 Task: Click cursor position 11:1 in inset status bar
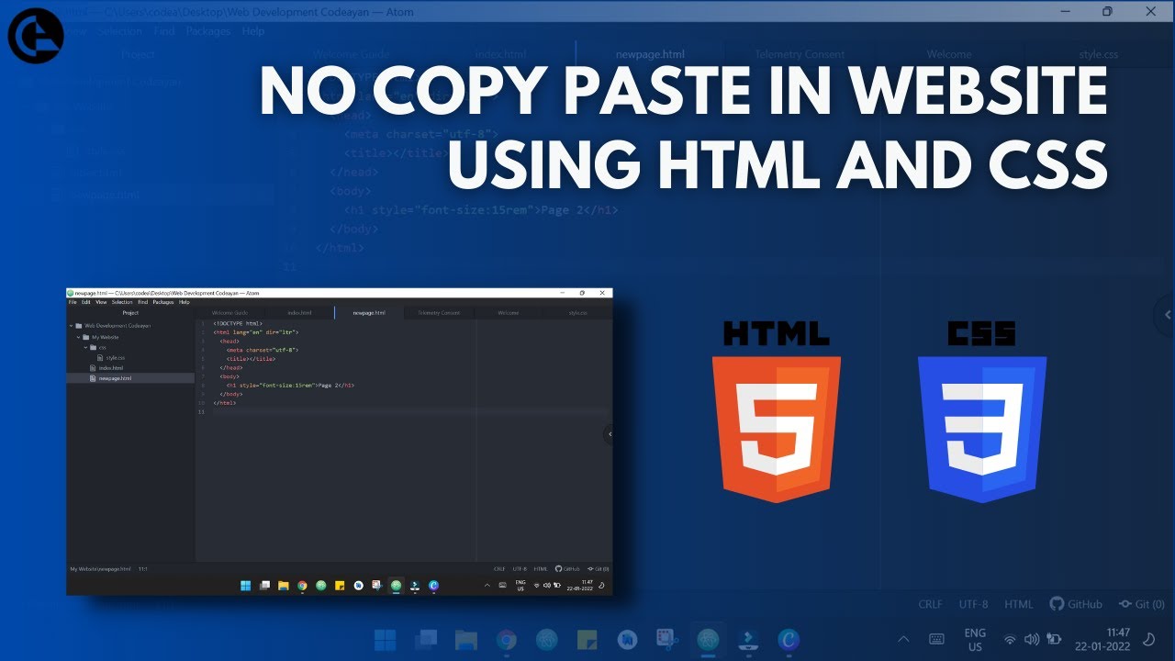[x=142, y=569]
